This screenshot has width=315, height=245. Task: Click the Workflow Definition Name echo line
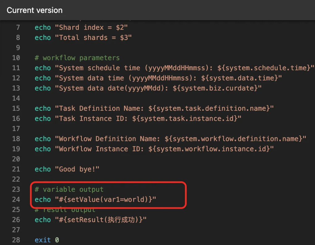(x=170, y=139)
